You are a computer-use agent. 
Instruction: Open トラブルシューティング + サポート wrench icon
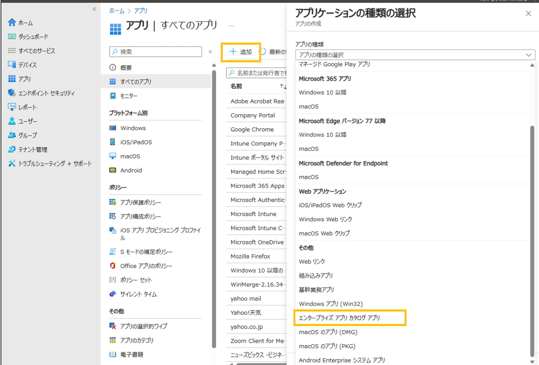(12, 163)
